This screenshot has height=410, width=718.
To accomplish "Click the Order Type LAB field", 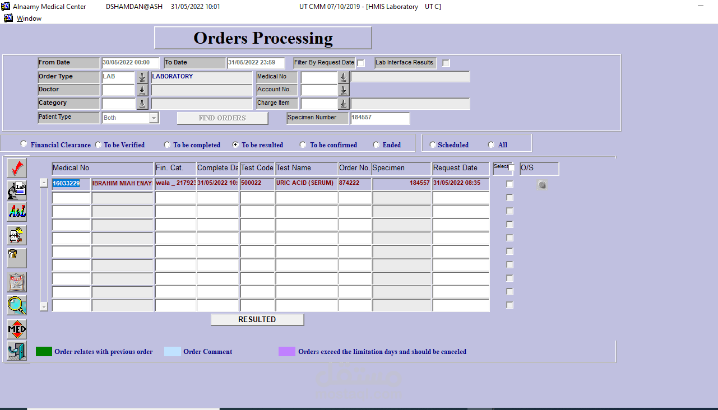I will (x=118, y=77).
